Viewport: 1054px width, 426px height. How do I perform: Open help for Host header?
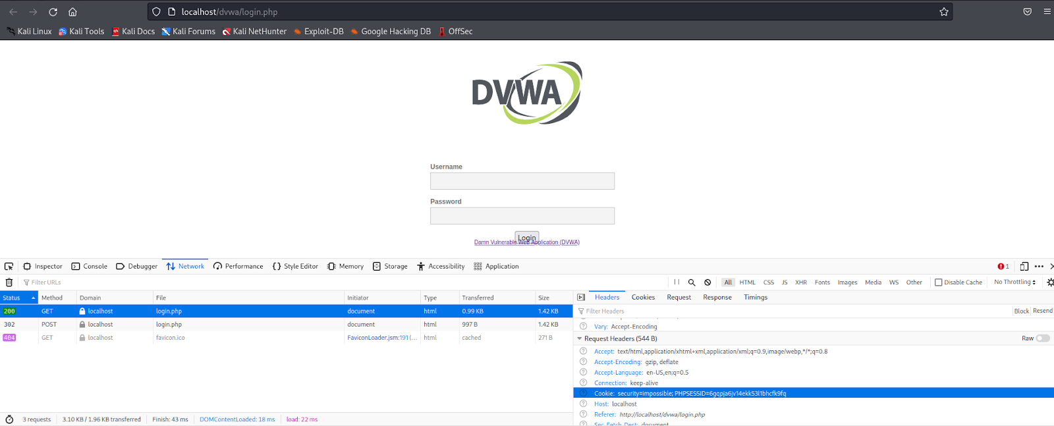coord(583,404)
